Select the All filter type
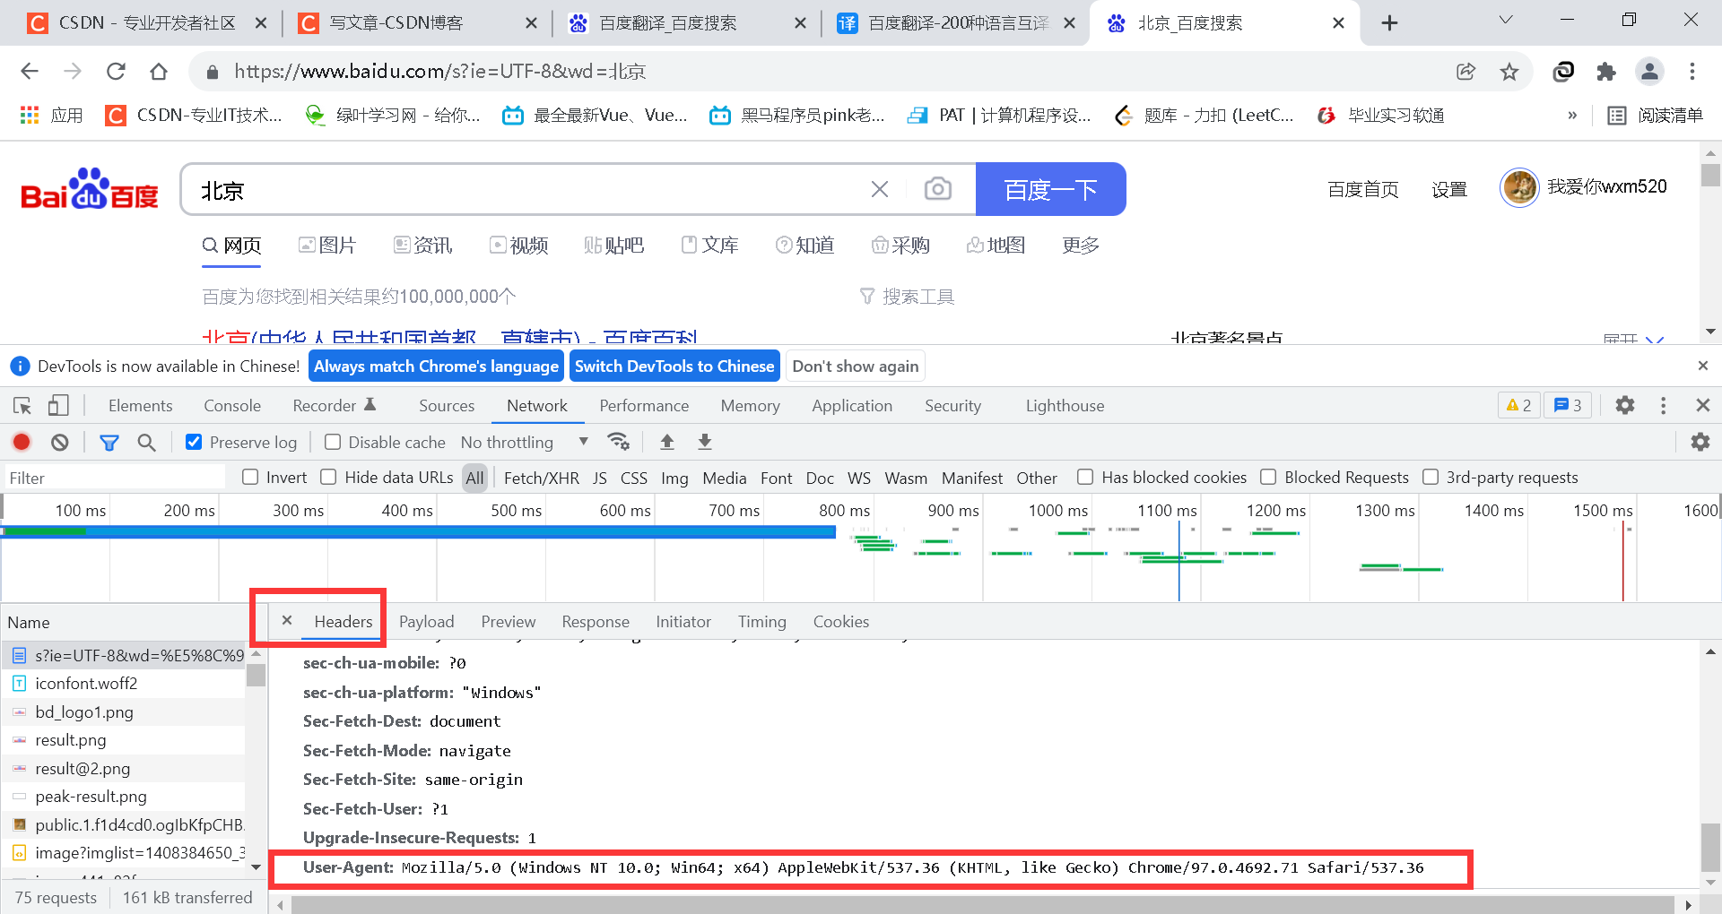1722x914 pixels. click(474, 478)
